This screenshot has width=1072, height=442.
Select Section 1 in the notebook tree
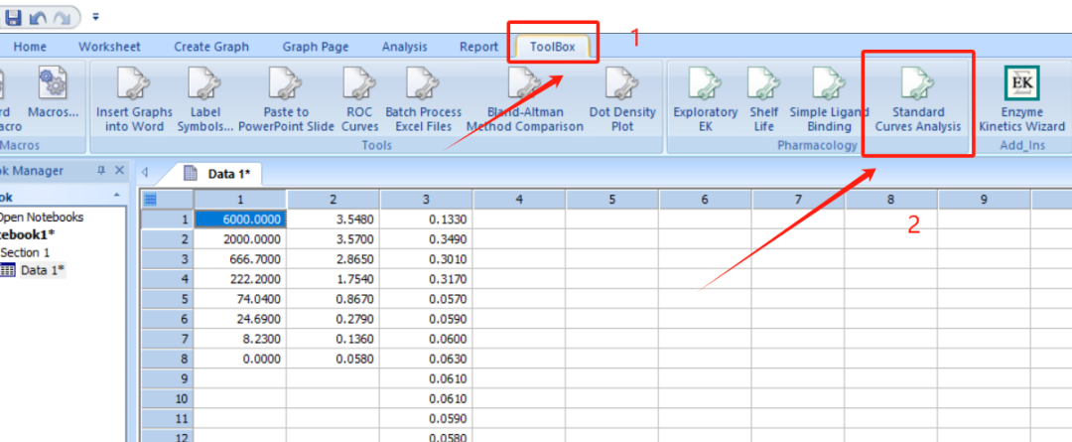point(25,252)
